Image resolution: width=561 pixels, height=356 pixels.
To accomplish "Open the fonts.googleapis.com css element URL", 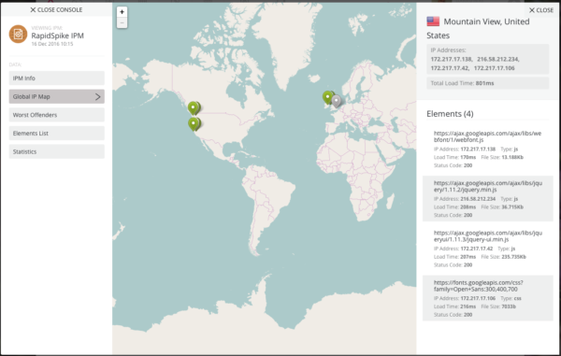I will pyautogui.click(x=479, y=286).
